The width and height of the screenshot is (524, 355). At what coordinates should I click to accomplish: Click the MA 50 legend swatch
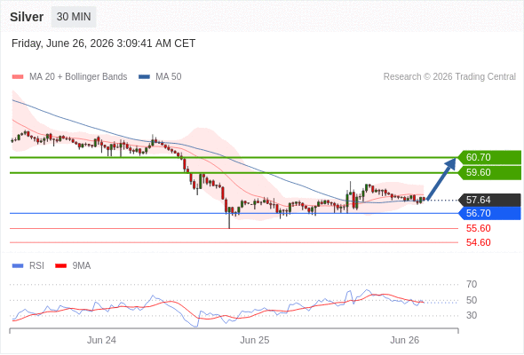pos(145,77)
